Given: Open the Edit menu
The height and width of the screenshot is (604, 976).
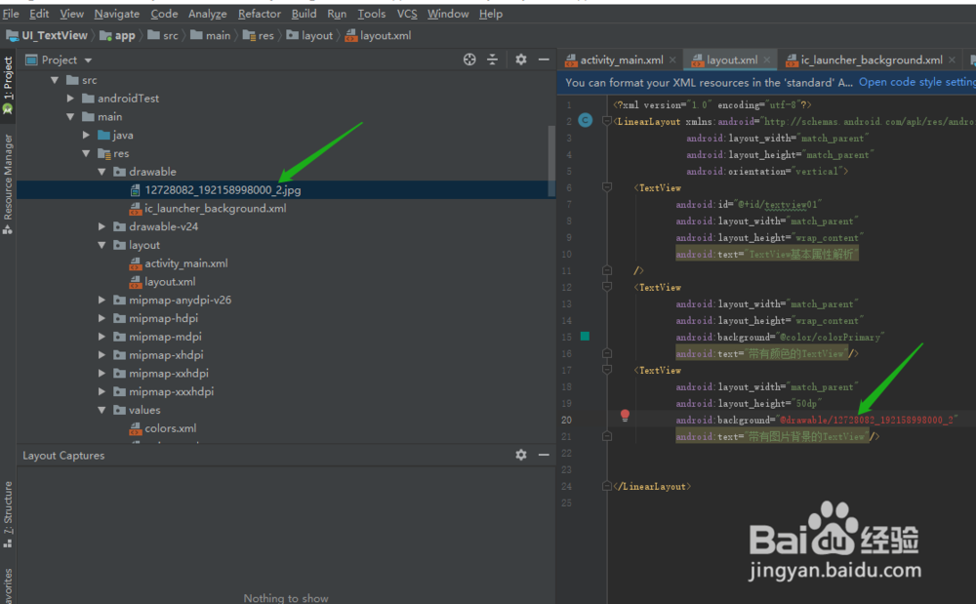Looking at the screenshot, I should point(39,14).
